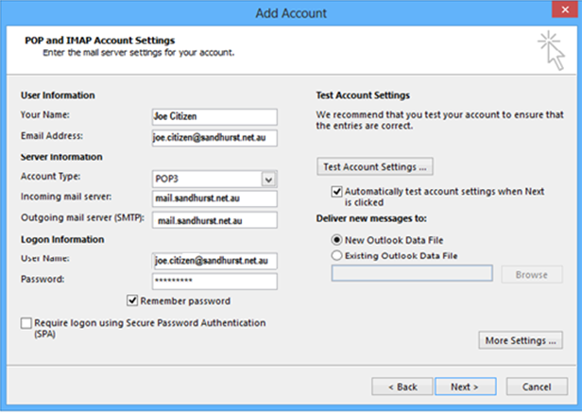Open the Account Type dropdown arrow
Viewport: 582px width, 414px height.
pos(269,180)
